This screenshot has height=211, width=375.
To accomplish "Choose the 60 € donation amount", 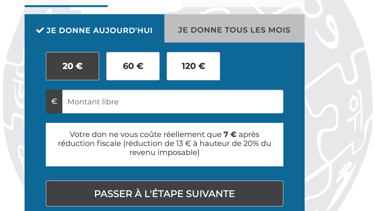I will [133, 66].
